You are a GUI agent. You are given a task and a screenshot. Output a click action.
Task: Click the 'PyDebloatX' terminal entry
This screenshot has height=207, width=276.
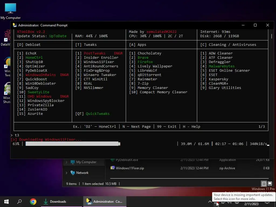pos(36,70)
